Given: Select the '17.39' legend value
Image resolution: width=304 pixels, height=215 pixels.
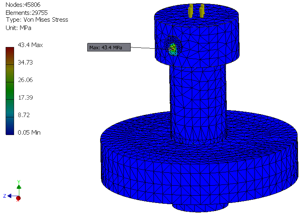Looking at the screenshot, I should point(25,97).
